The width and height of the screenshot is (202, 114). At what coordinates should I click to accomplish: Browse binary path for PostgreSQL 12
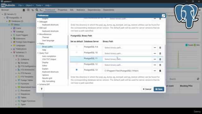[x=155, y=65]
